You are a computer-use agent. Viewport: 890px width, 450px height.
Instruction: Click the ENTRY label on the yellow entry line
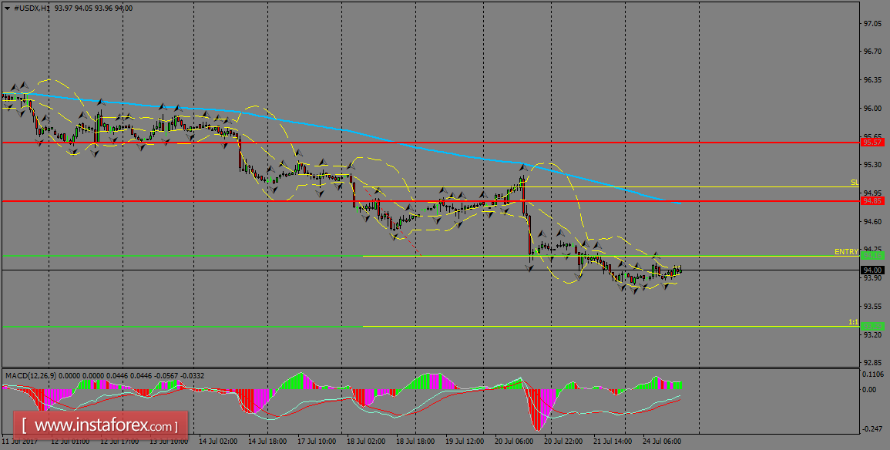coord(845,251)
